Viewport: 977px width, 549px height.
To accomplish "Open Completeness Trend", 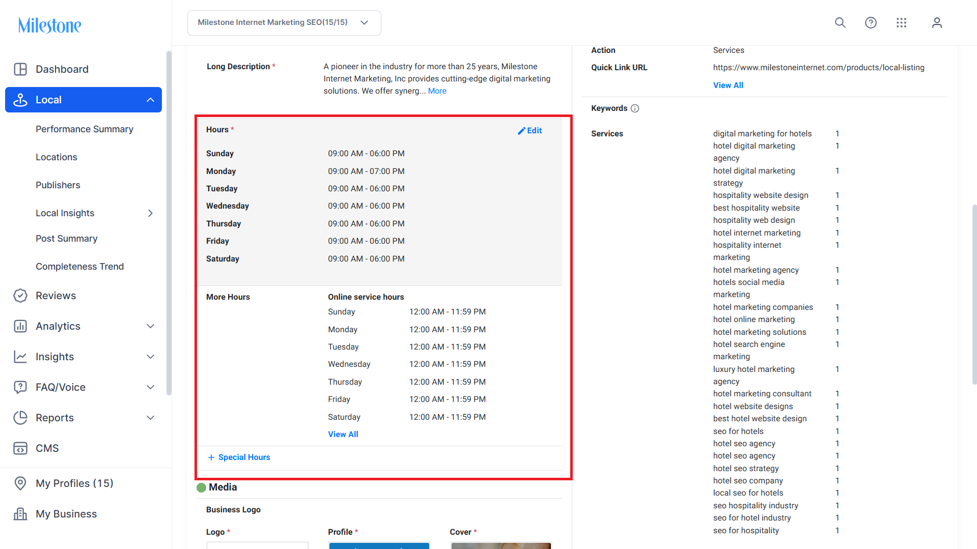I will (x=80, y=267).
